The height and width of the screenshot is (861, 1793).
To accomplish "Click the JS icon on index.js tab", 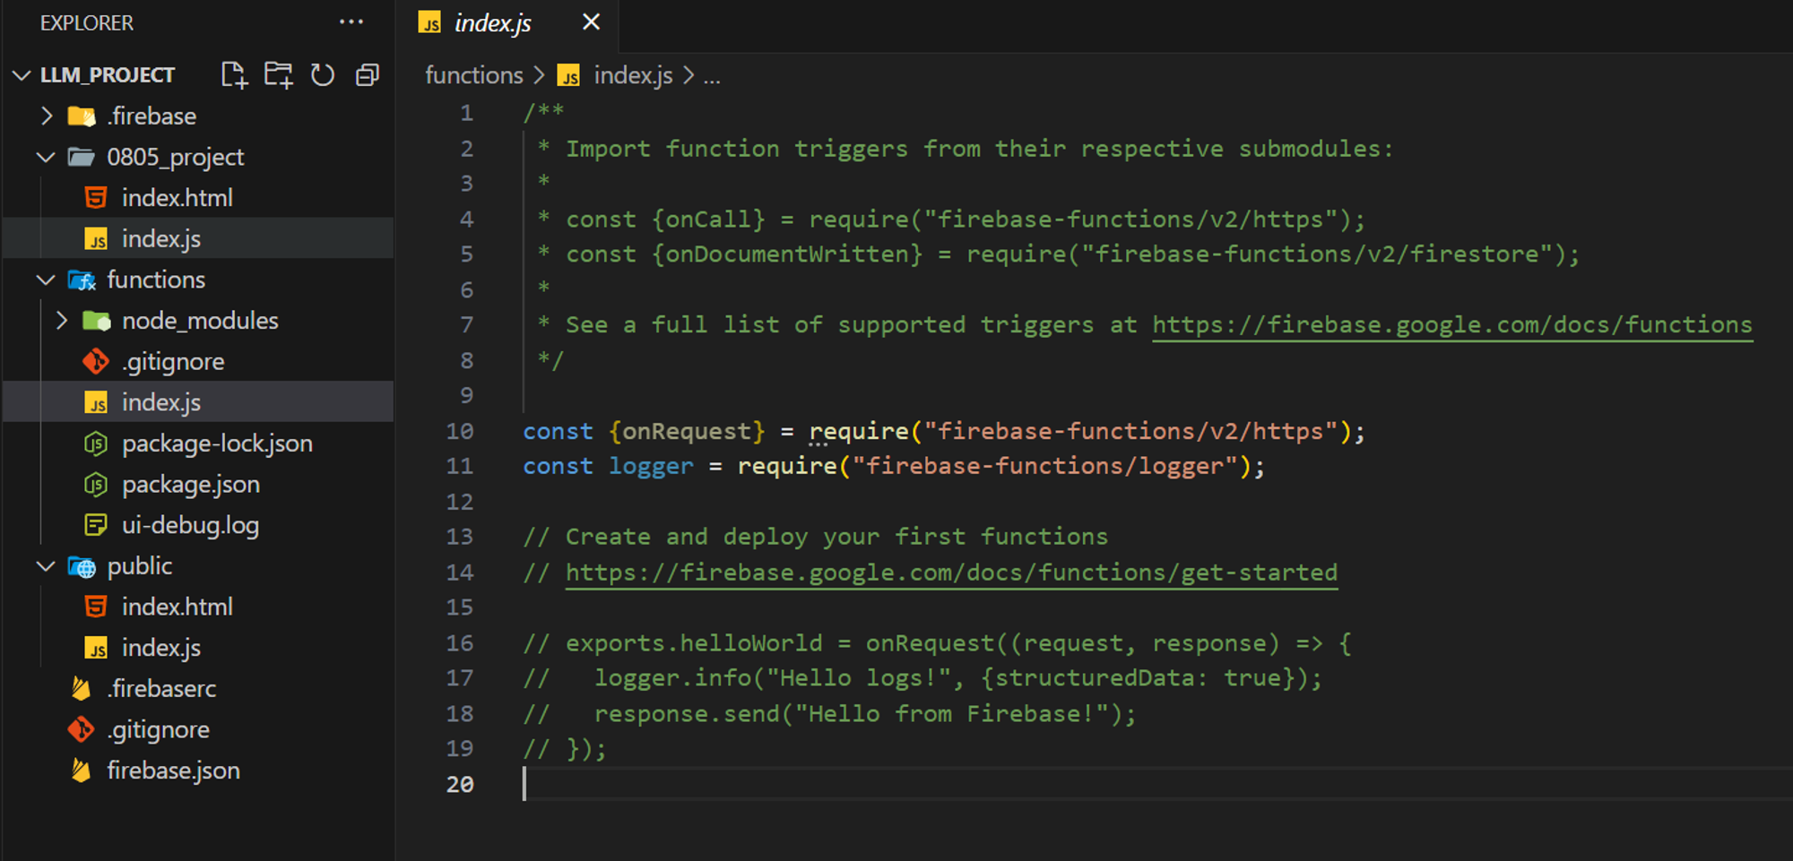I will tap(430, 23).
